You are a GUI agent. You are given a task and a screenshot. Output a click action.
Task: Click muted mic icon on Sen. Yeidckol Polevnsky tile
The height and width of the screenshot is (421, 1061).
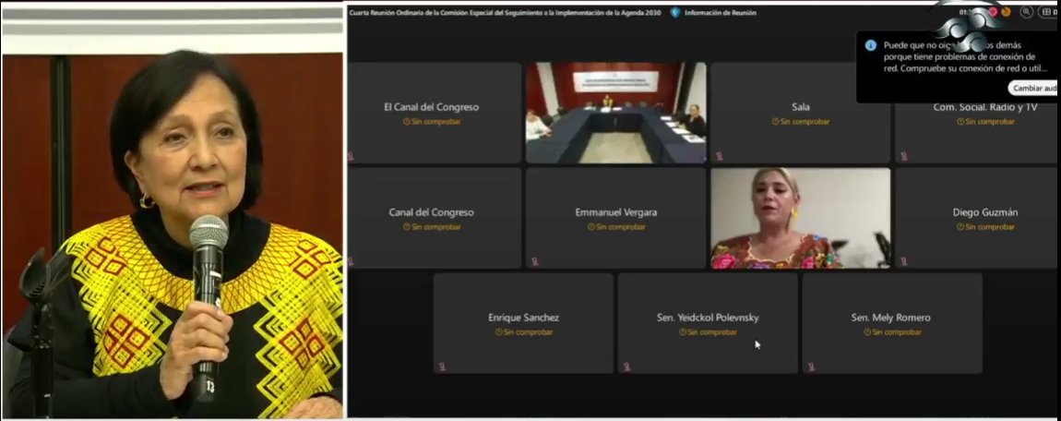point(626,367)
